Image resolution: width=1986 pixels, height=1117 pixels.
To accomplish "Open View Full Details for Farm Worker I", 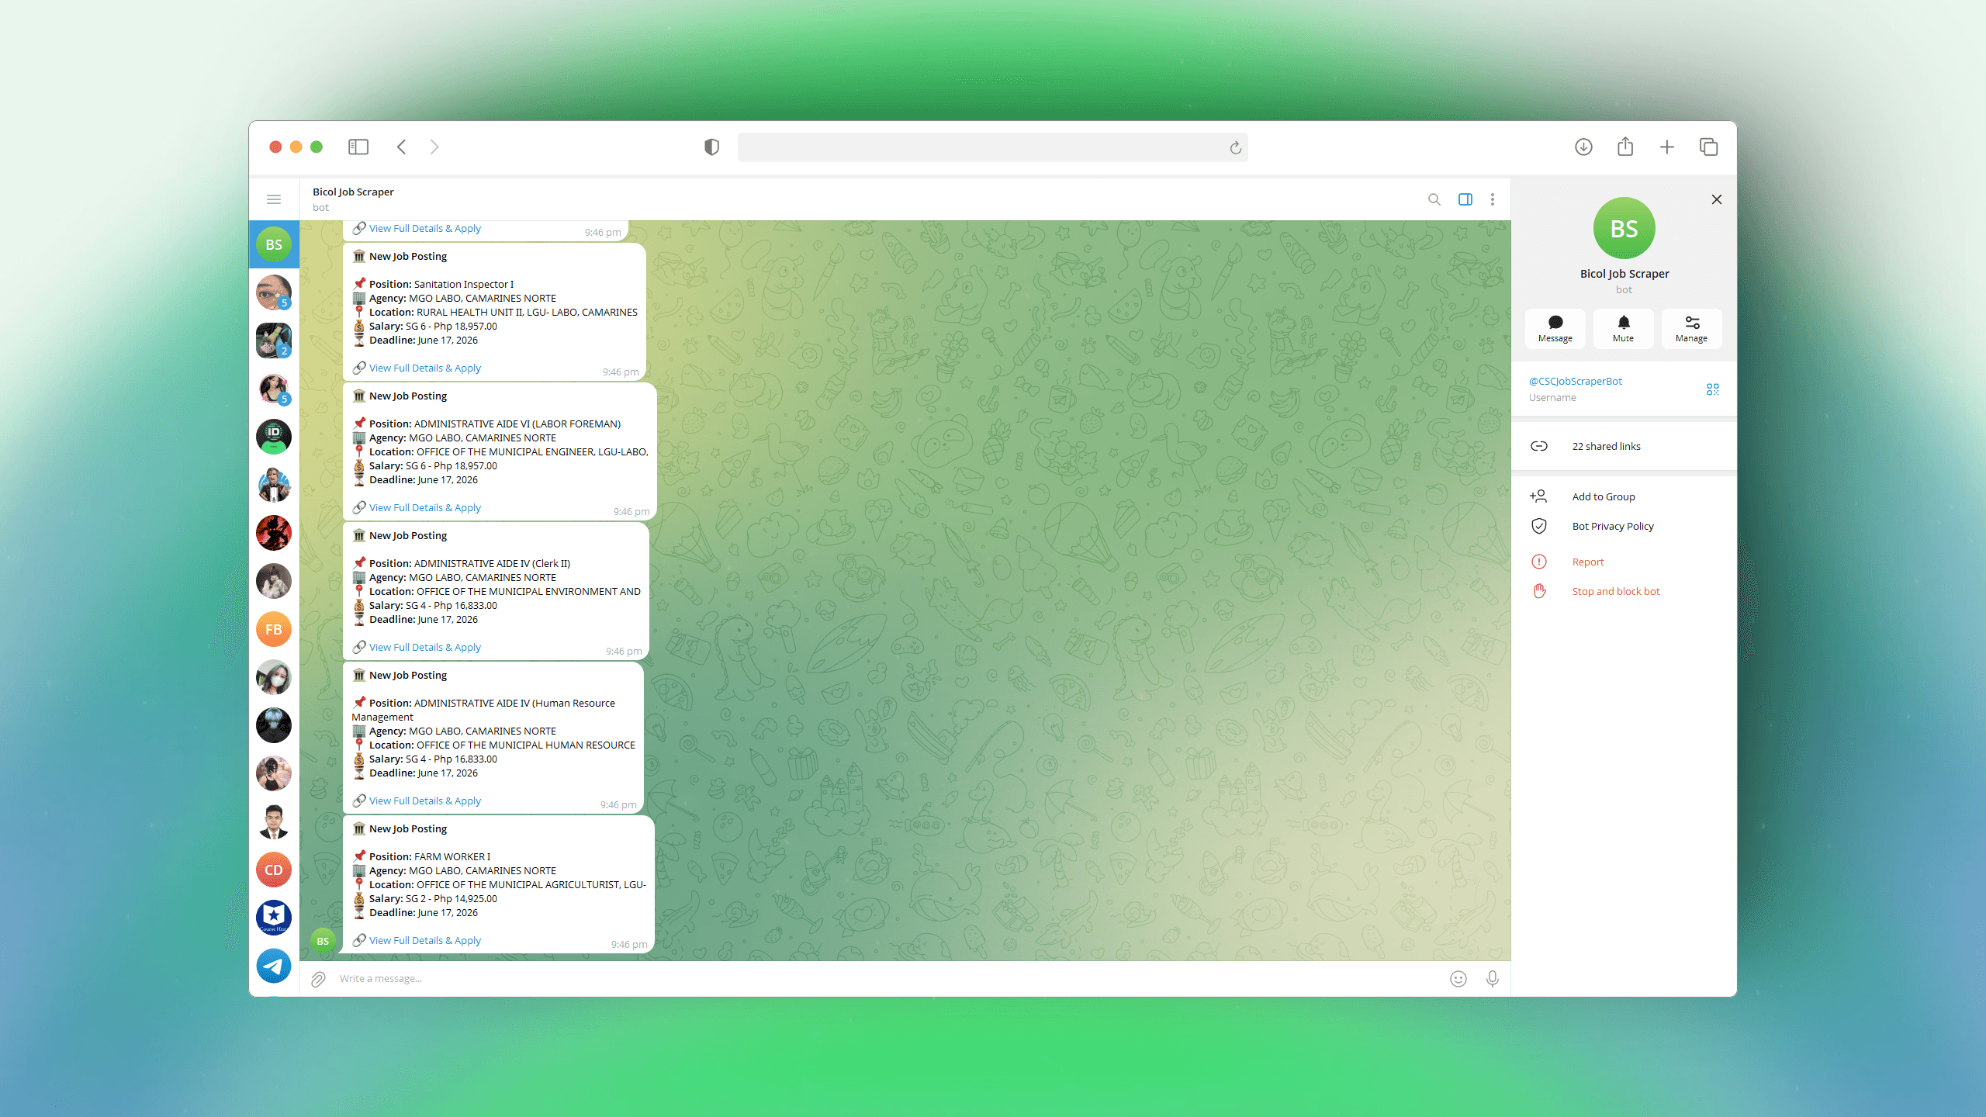I will 425,940.
